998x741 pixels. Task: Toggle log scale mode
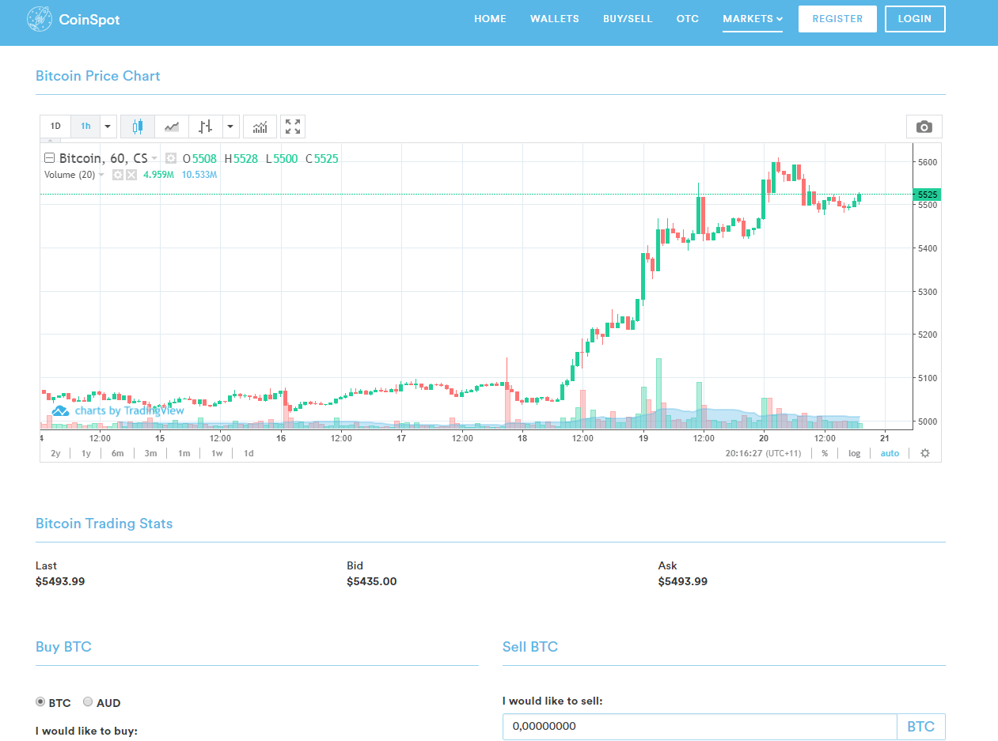click(x=854, y=453)
